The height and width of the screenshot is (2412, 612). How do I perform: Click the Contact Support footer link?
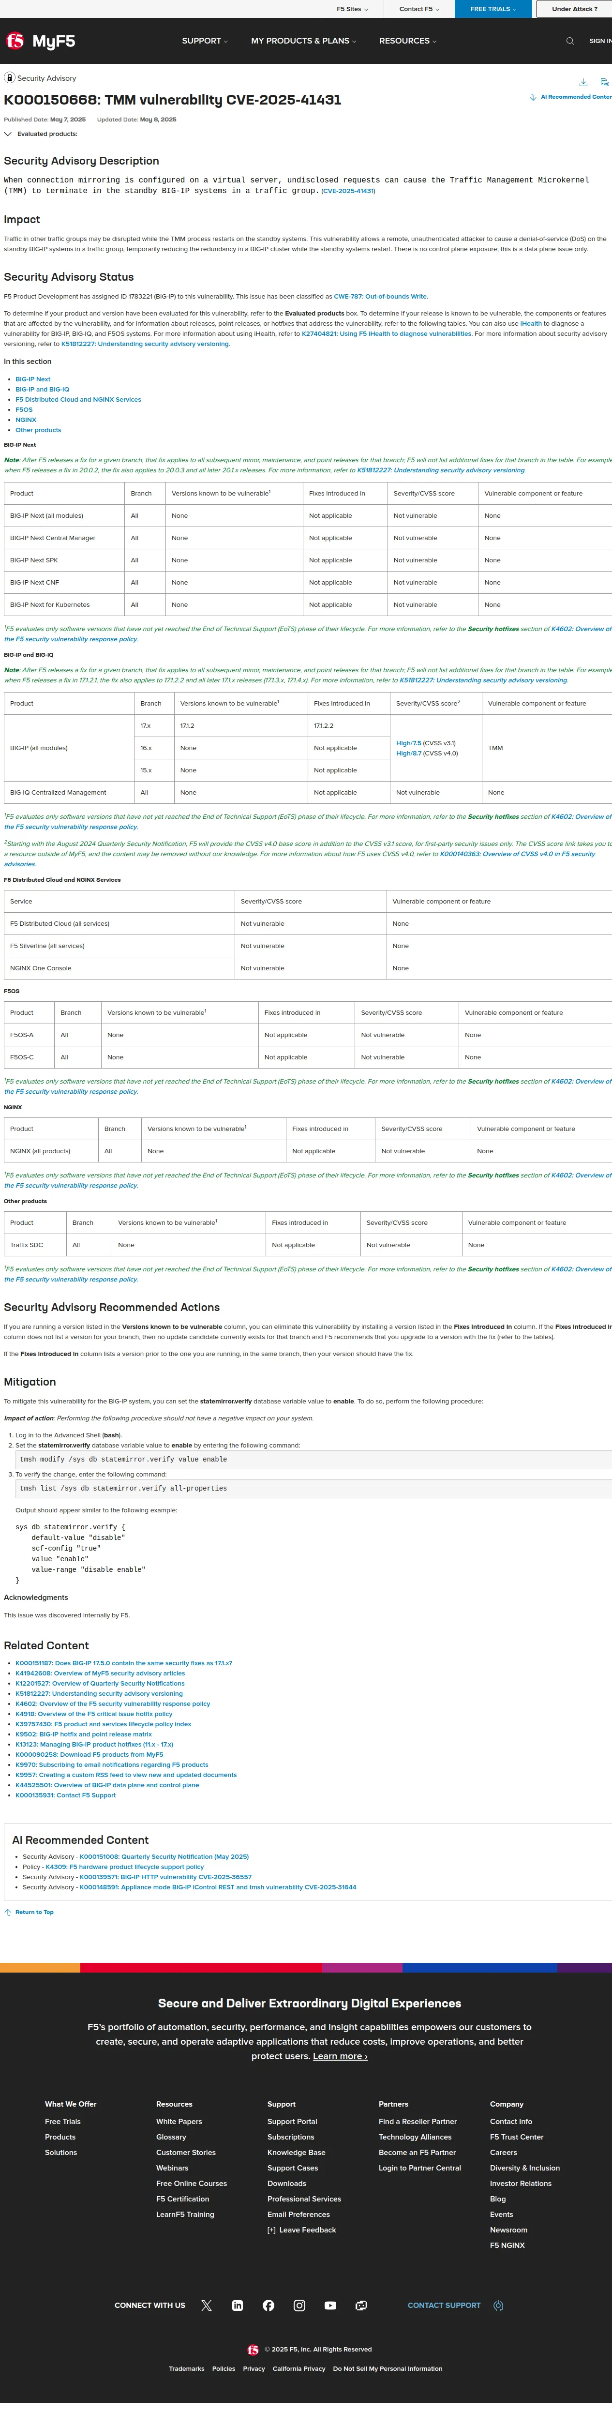444,2305
